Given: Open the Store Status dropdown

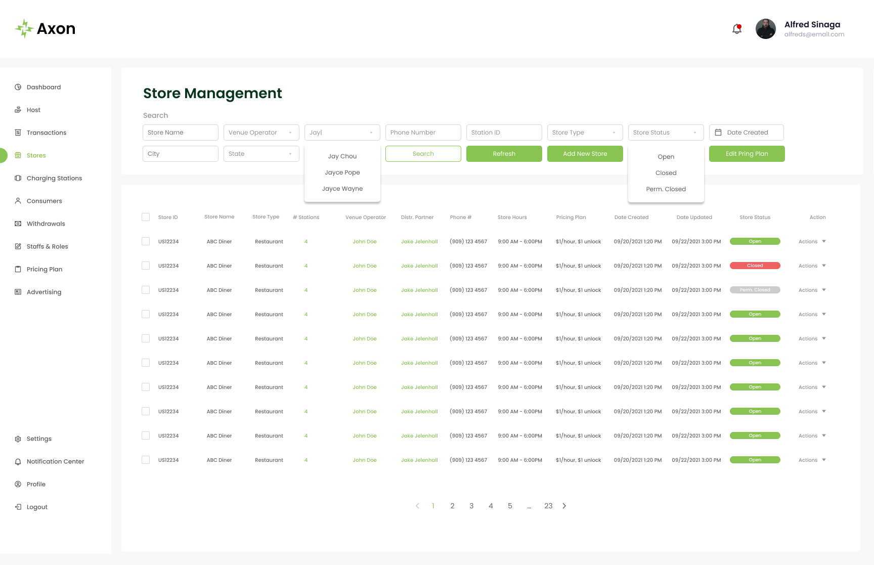Looking at the screenshot, I should [x=666, y=133].
